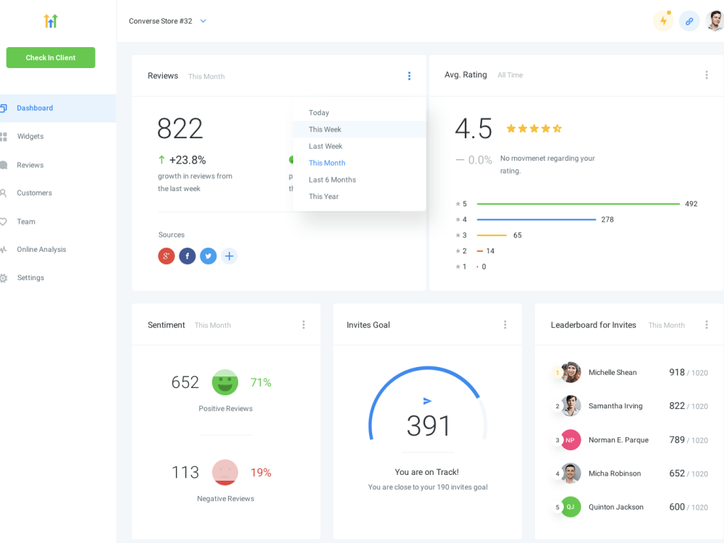Choose This Month from the menu

359,163
